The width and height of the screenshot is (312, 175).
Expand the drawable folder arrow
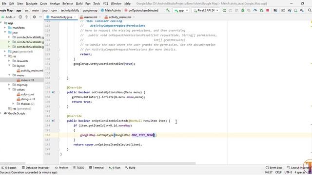(x=9, y=61)
